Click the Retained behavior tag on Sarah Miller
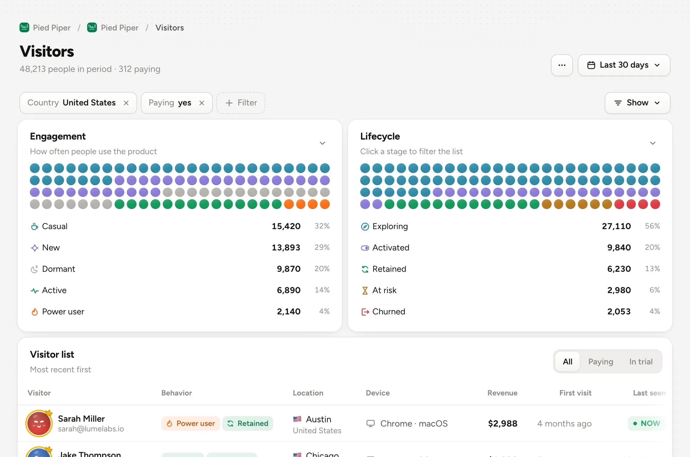Screen dimensions: 690x457 tap(248, 423)
